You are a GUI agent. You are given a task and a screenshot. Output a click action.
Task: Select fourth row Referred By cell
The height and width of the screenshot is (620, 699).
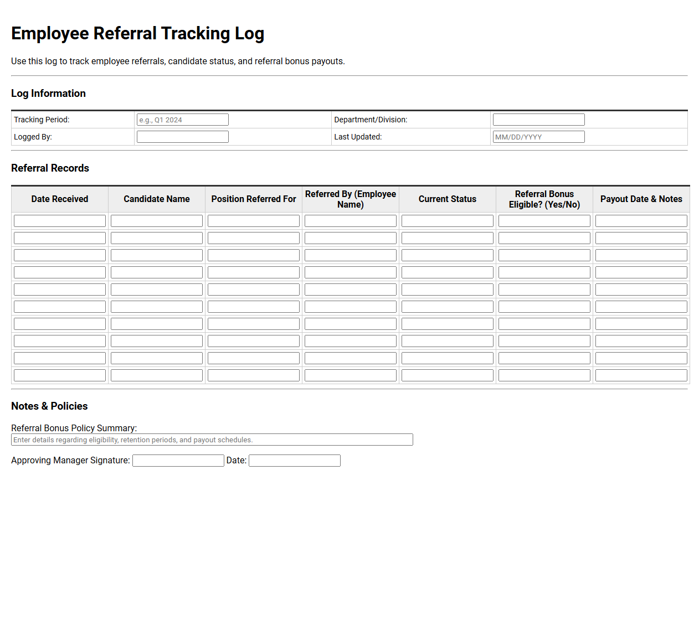(351, 272)
